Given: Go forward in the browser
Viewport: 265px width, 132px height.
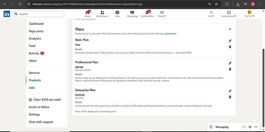Looking at the screenshot, I should 12,4.
